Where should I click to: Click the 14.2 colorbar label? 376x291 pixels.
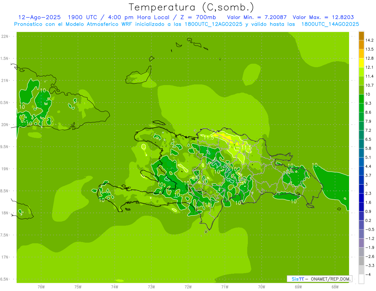[369, 40]
